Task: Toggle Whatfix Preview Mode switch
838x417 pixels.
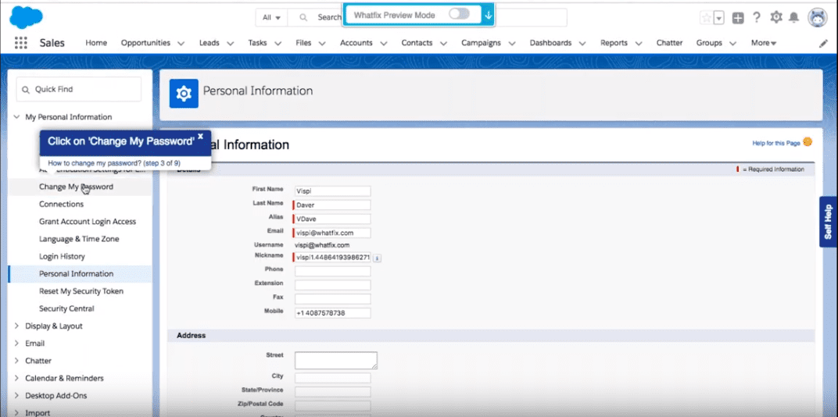Action: point(459,14)
